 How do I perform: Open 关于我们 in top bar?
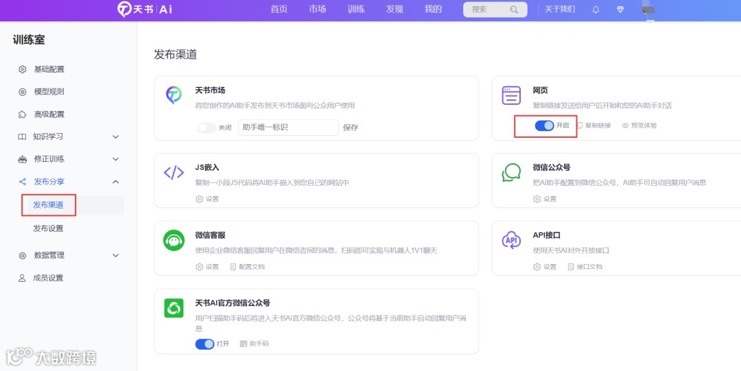(x=560, y=10)
